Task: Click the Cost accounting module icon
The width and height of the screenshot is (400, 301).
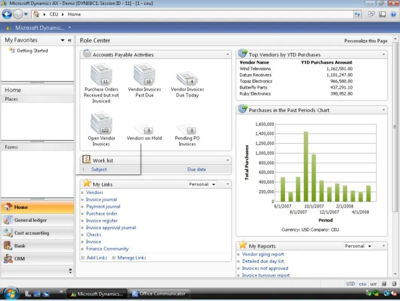Action: [x=8, y=233]
